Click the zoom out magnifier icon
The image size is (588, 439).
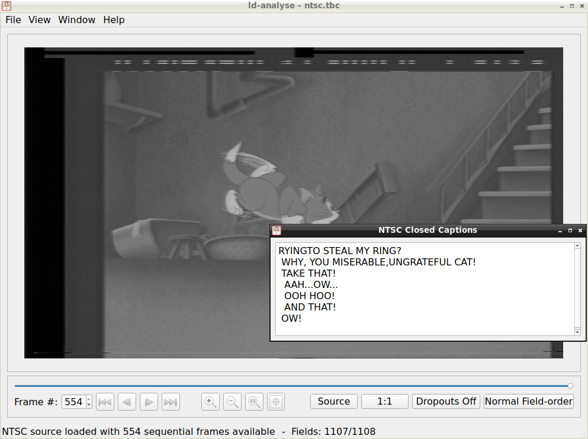coord(233,402)
